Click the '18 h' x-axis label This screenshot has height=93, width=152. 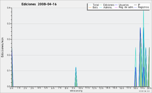click(136, 88)
